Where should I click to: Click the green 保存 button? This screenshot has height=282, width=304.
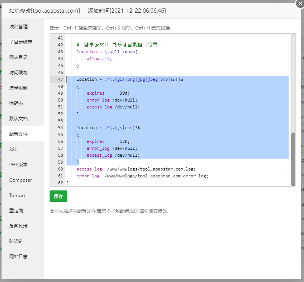(58, 196)
